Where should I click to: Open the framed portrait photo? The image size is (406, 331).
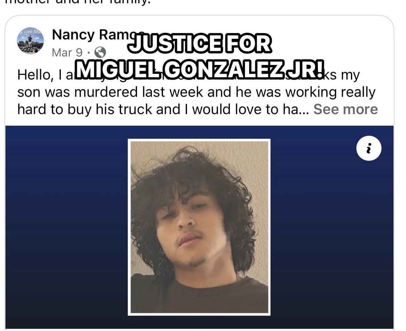(199, 227)
